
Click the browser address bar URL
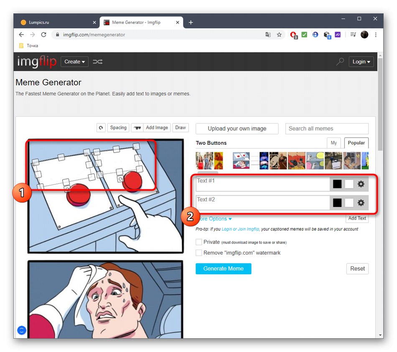point(94,35)
